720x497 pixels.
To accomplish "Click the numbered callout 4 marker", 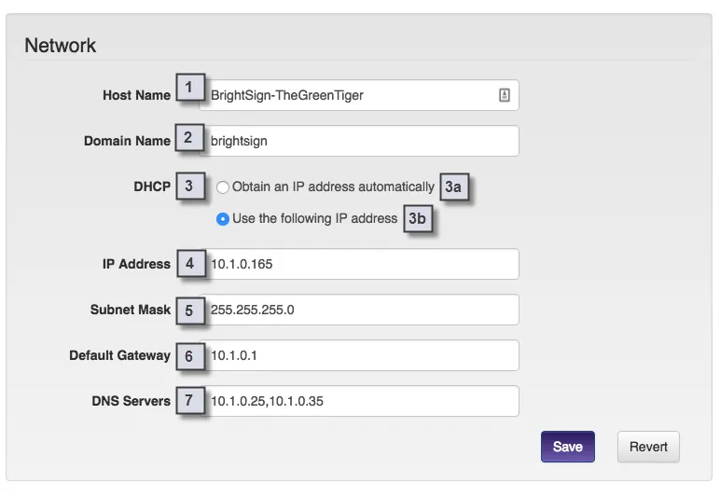I will pos(191,263).
